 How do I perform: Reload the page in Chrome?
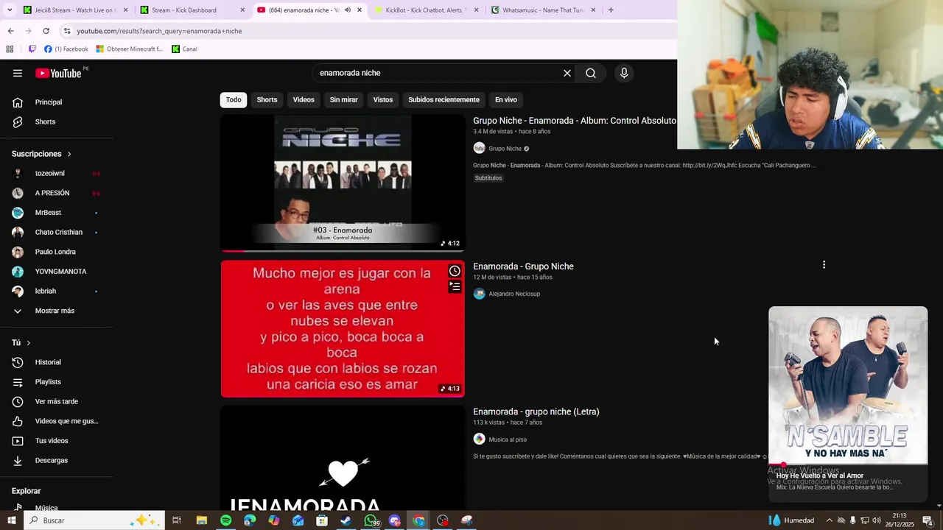(x=46, y=31)
